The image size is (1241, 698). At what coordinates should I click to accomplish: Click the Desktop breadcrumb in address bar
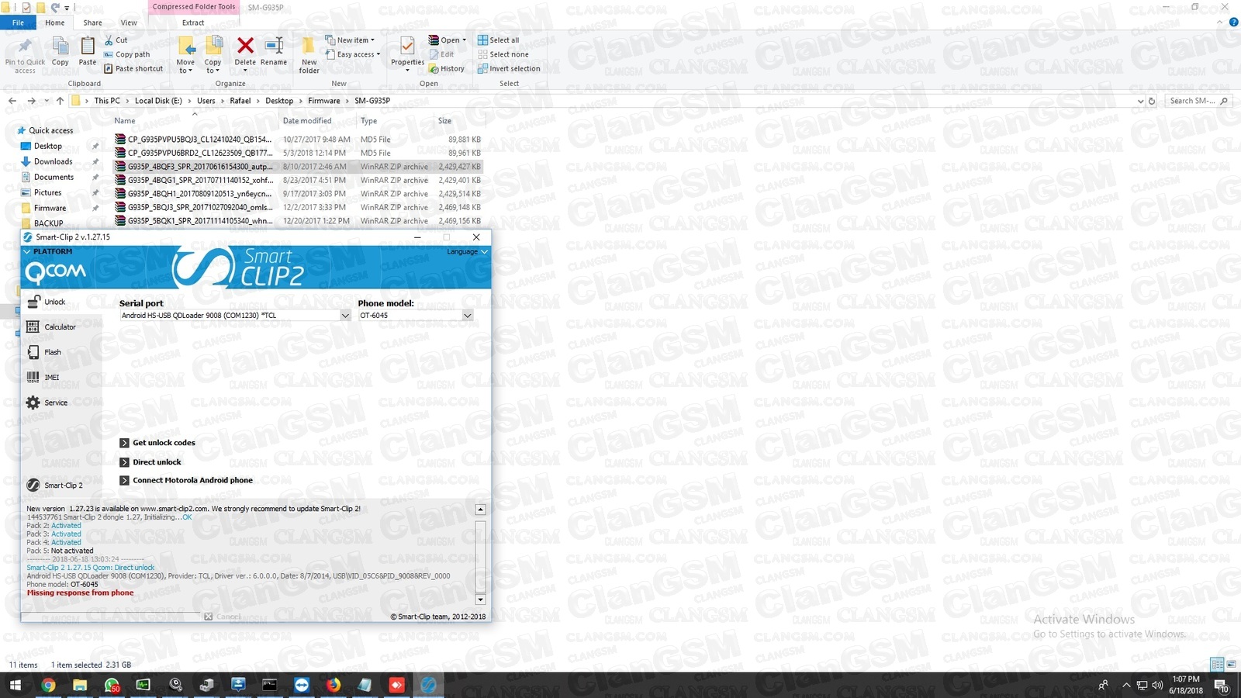(279, 101)
